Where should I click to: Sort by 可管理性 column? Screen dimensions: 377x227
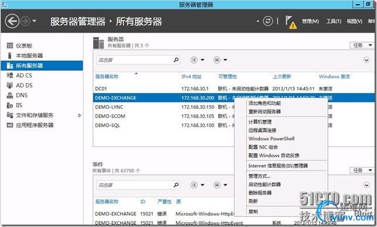click(x=228, y=77)
